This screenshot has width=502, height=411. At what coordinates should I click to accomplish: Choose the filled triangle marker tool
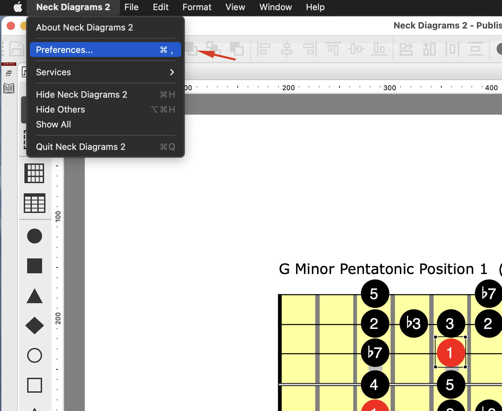pos(35,296)
